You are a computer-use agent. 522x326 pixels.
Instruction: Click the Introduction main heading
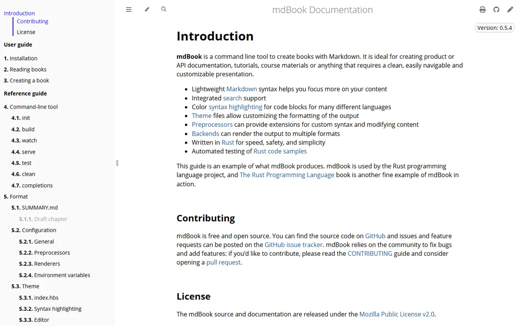(x=215, y=36)
